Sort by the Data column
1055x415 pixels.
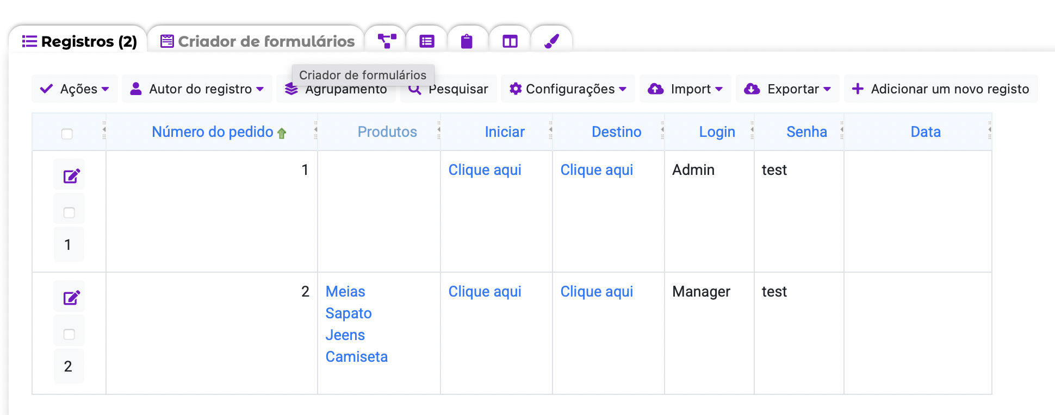pos(926,132)
